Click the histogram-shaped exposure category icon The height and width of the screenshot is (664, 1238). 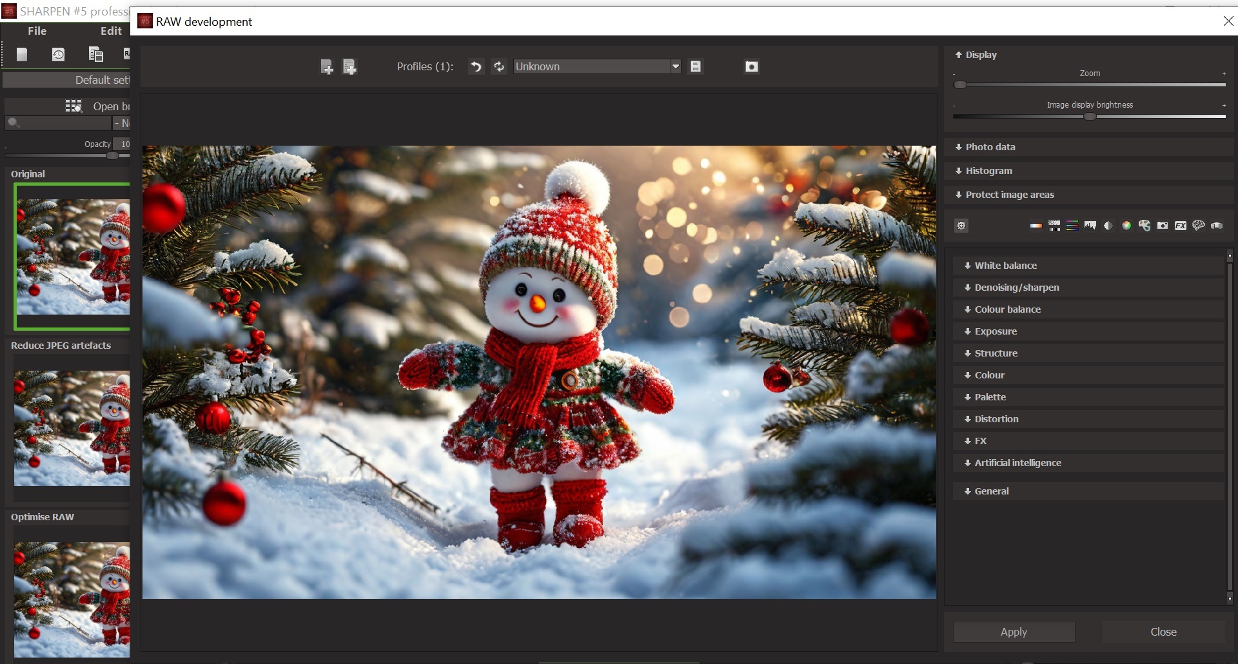tap(1090, 226)
